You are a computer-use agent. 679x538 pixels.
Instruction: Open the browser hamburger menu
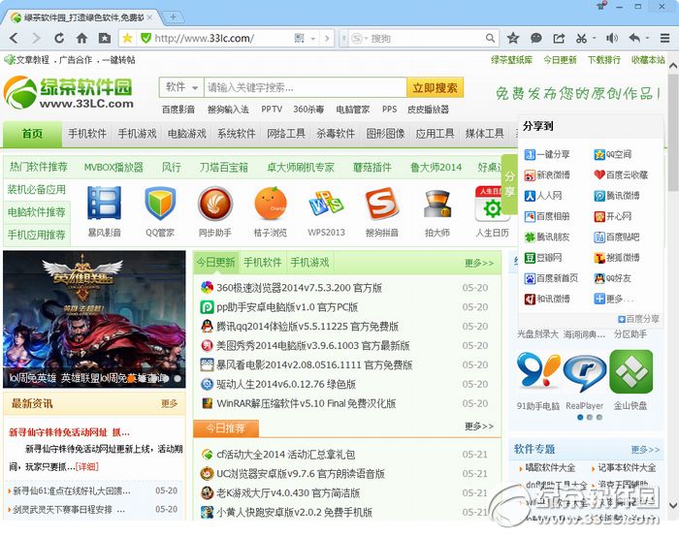pos(665,39)
